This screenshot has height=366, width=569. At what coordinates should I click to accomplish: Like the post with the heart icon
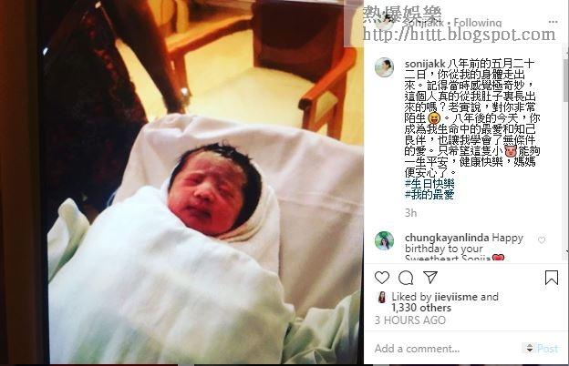(382, 278)
